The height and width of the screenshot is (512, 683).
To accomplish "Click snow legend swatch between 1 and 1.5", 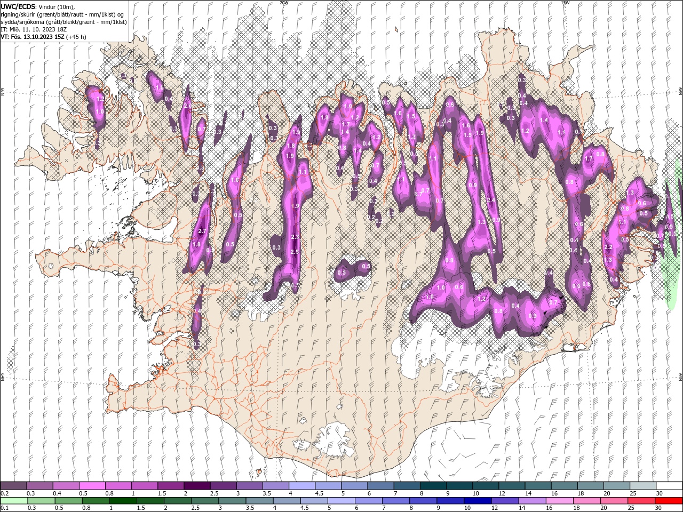I will tap(144, 486).
